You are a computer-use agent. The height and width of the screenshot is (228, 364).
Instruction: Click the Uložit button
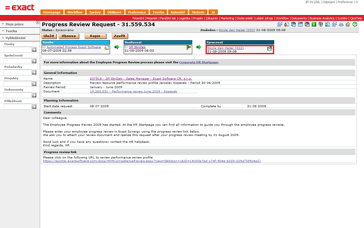pos(49,36)
